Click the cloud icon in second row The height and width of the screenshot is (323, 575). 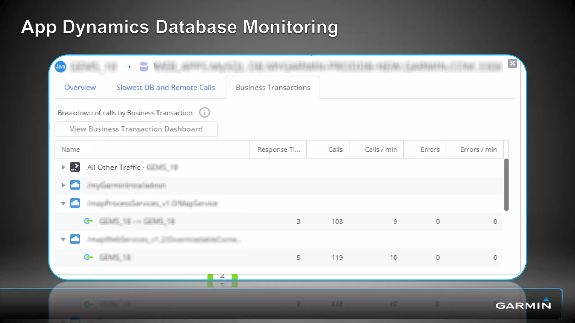click(x=75, y=185)
